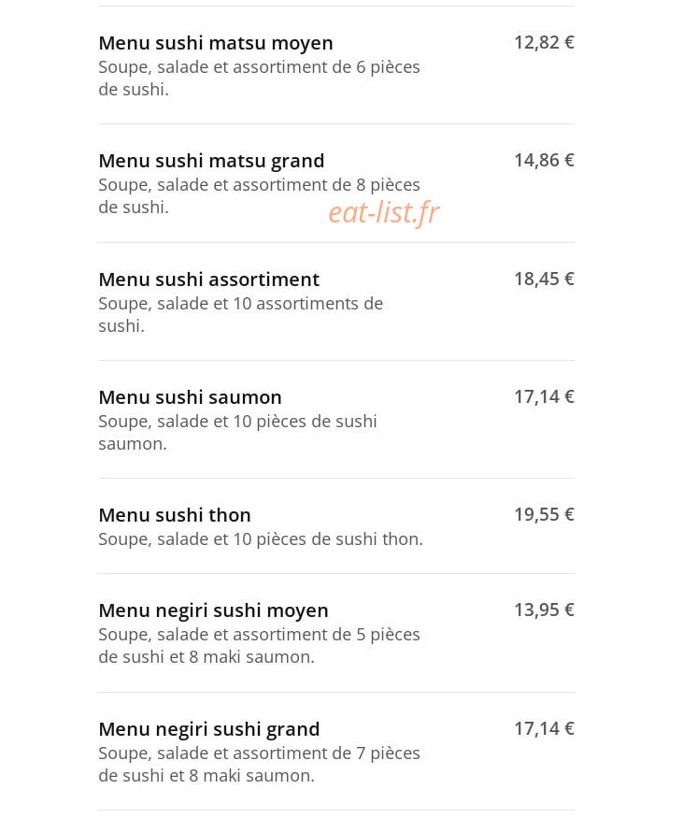
Task: Click the 6 pièces de sushi description
Action: pos(259,79)
